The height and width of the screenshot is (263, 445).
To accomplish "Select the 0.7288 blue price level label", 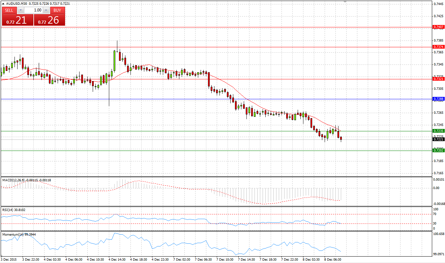I will (x=439, y=99).
